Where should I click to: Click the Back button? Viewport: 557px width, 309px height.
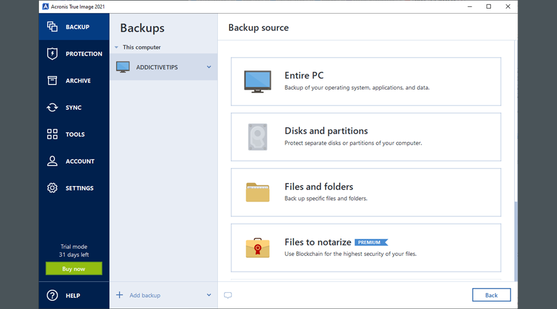click(x=491, y=295)
